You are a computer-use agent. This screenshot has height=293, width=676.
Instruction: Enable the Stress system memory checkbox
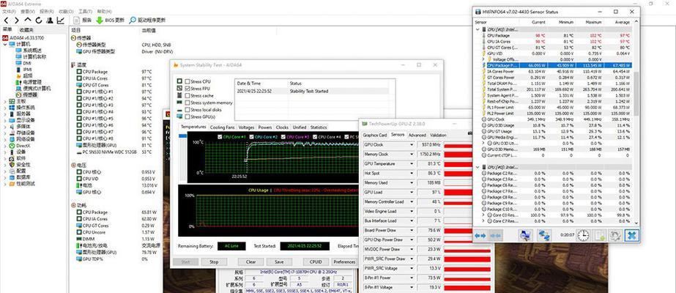[x=187, y=103]
